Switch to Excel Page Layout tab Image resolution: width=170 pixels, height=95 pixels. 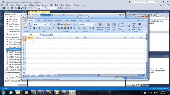coord(48,20)
